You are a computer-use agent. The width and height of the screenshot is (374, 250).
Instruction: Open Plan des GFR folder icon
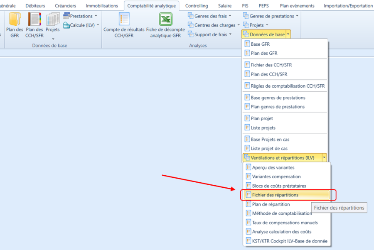(x=15, y=20)
